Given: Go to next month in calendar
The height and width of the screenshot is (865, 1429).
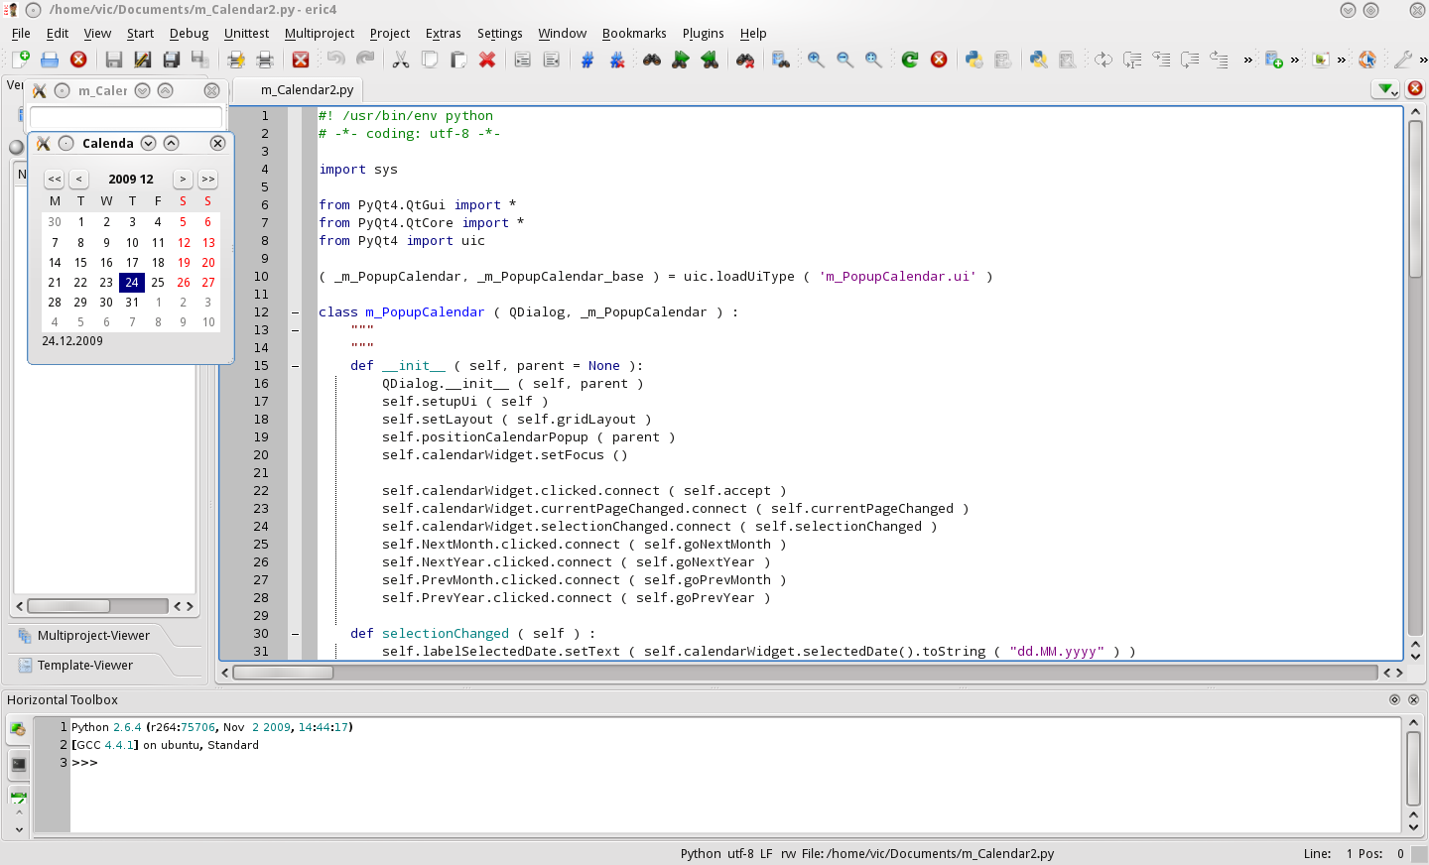Looking at the screenshot, I should [x=183, y=180].
